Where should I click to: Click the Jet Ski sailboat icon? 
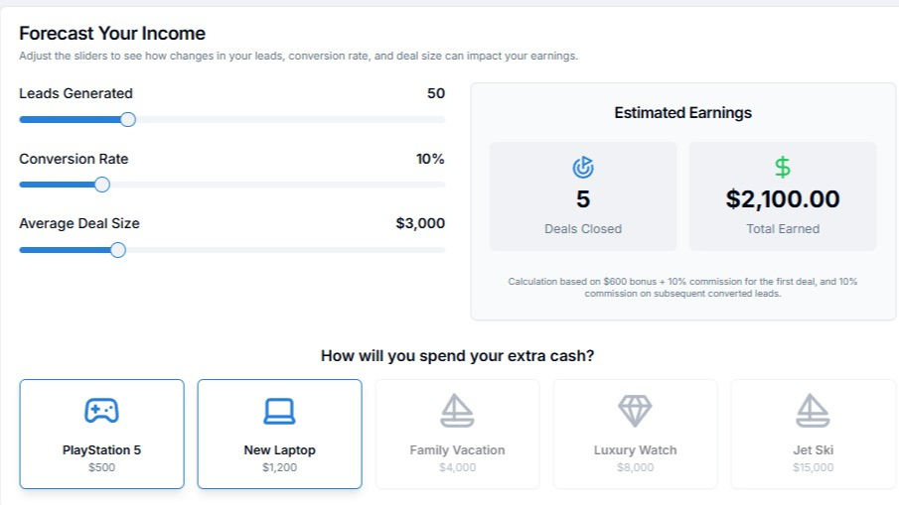coord(813,411)
